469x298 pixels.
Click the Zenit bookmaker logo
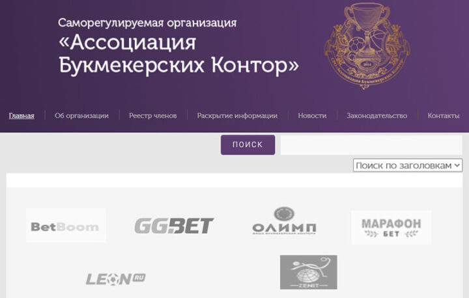click(308, 272)
